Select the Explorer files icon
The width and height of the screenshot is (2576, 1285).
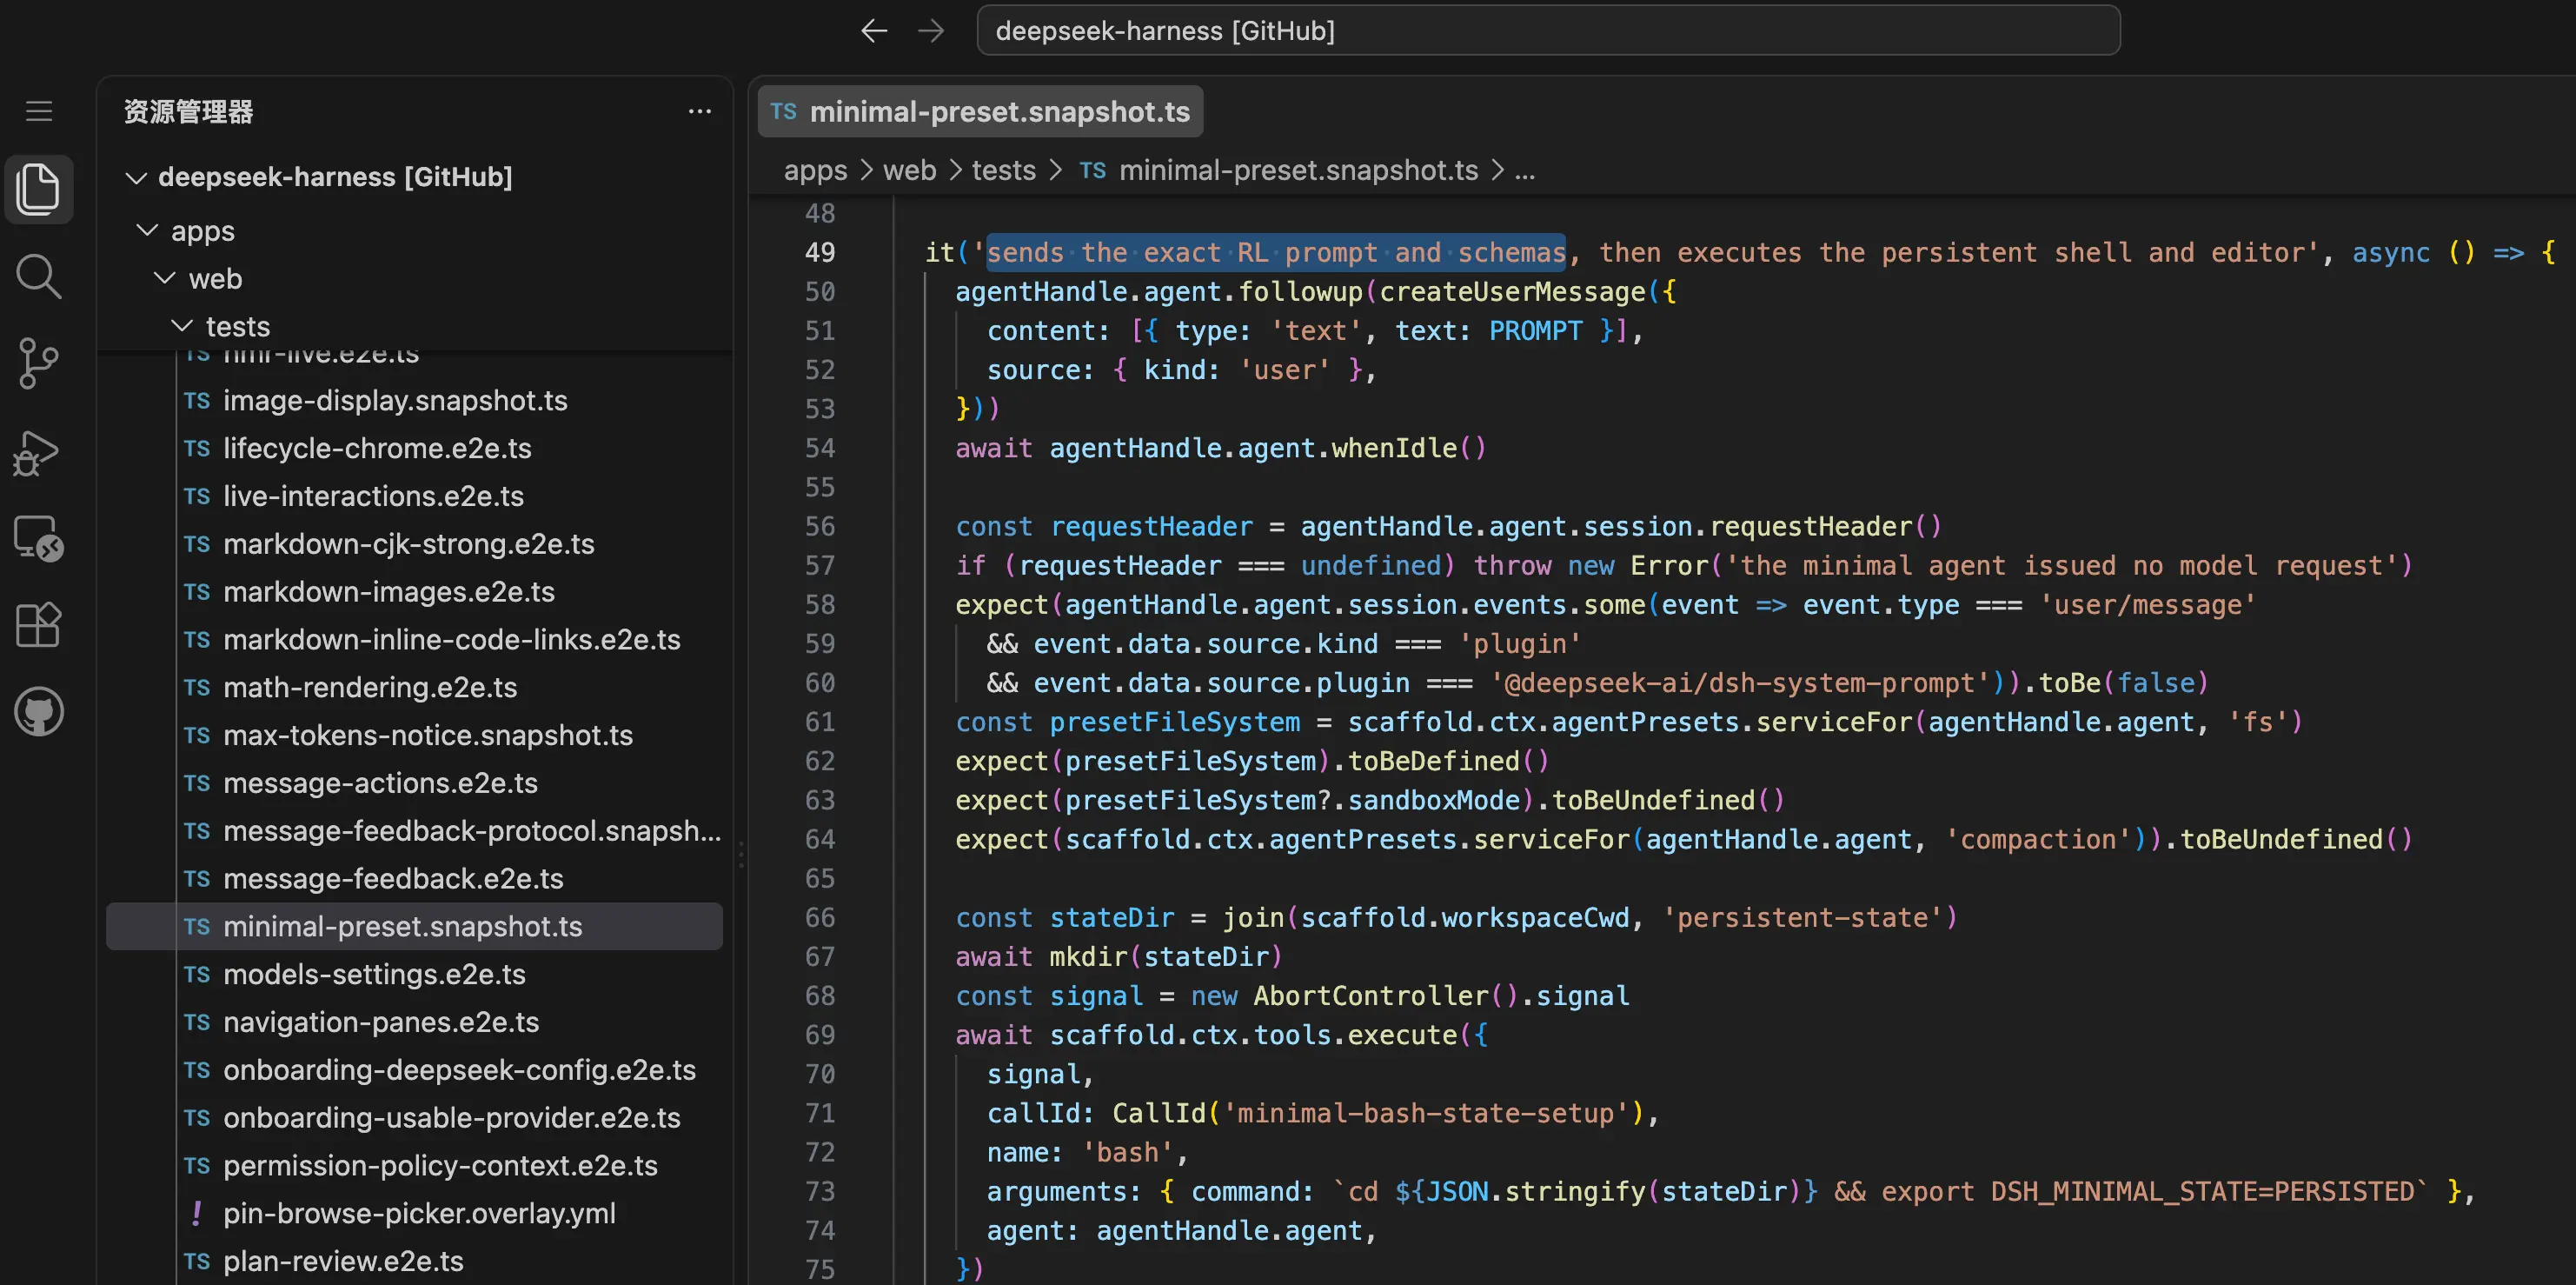click(x=39, y=189)
